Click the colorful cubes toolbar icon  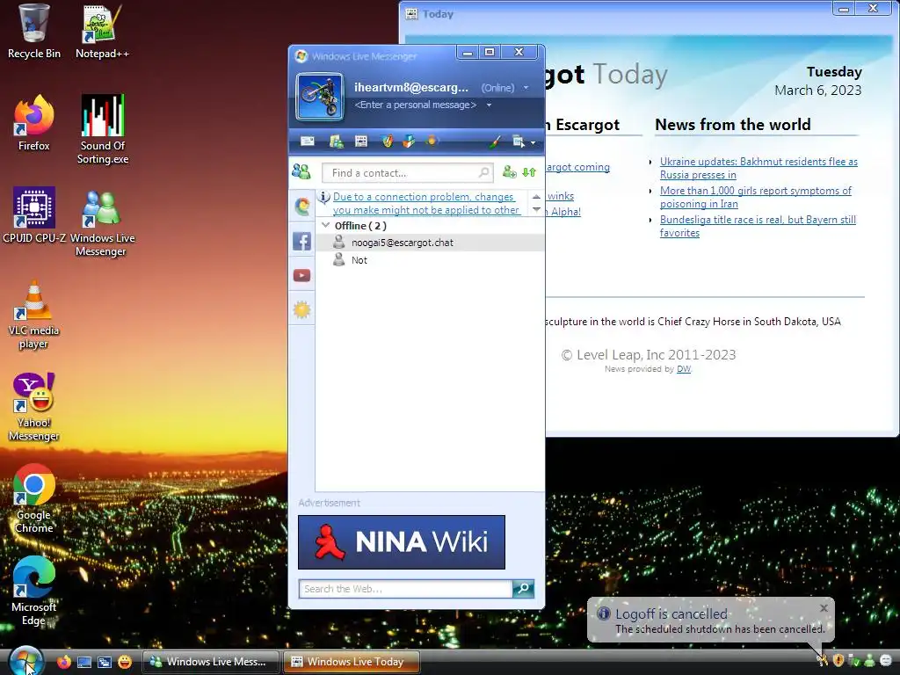pyautogui.click(x=408, y=142)
